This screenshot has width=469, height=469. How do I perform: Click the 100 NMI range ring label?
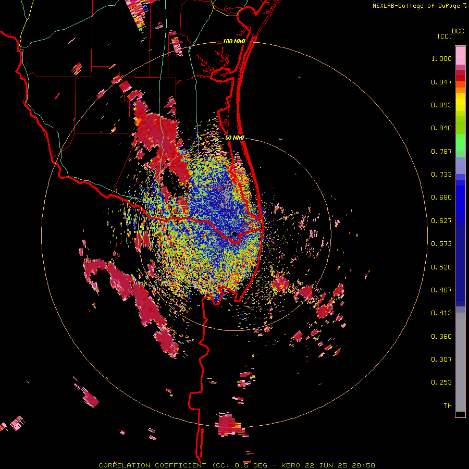(x=234, y=41)
